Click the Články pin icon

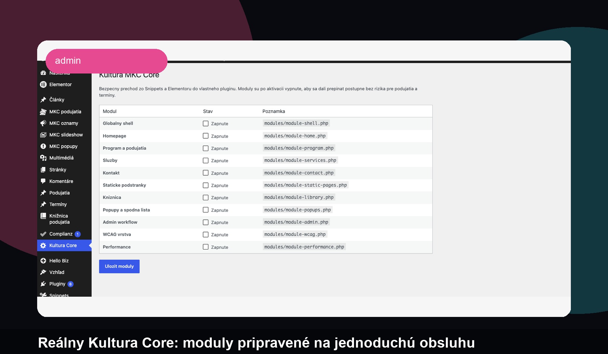43,100
